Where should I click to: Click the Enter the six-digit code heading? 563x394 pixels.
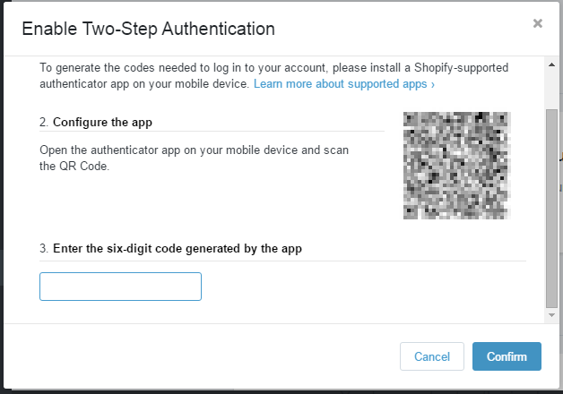pos(178,248)
